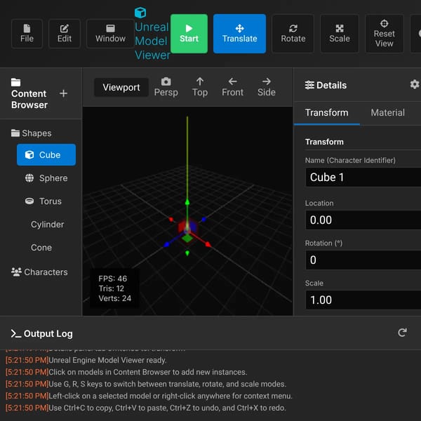Activate the Translate tool
This screenshot has height=421, width=421.
point(239,34)
